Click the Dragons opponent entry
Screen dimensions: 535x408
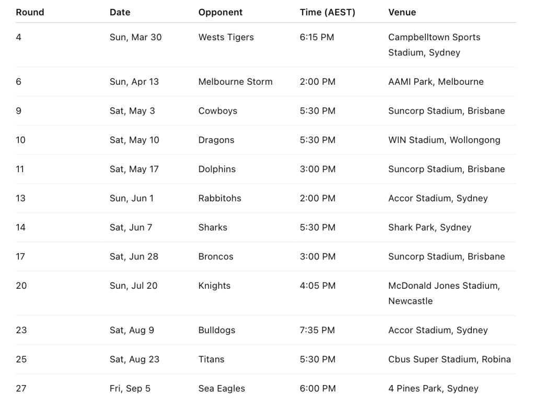point(216,140)
